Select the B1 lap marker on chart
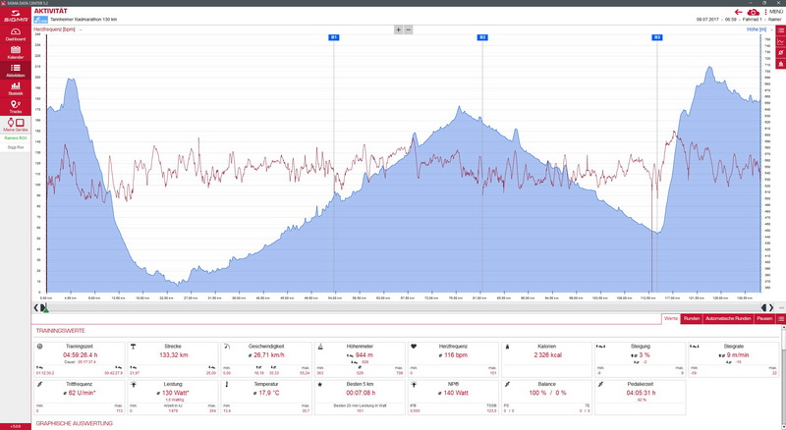Viewport: 786px width, 430px height. tap(334, 37)
